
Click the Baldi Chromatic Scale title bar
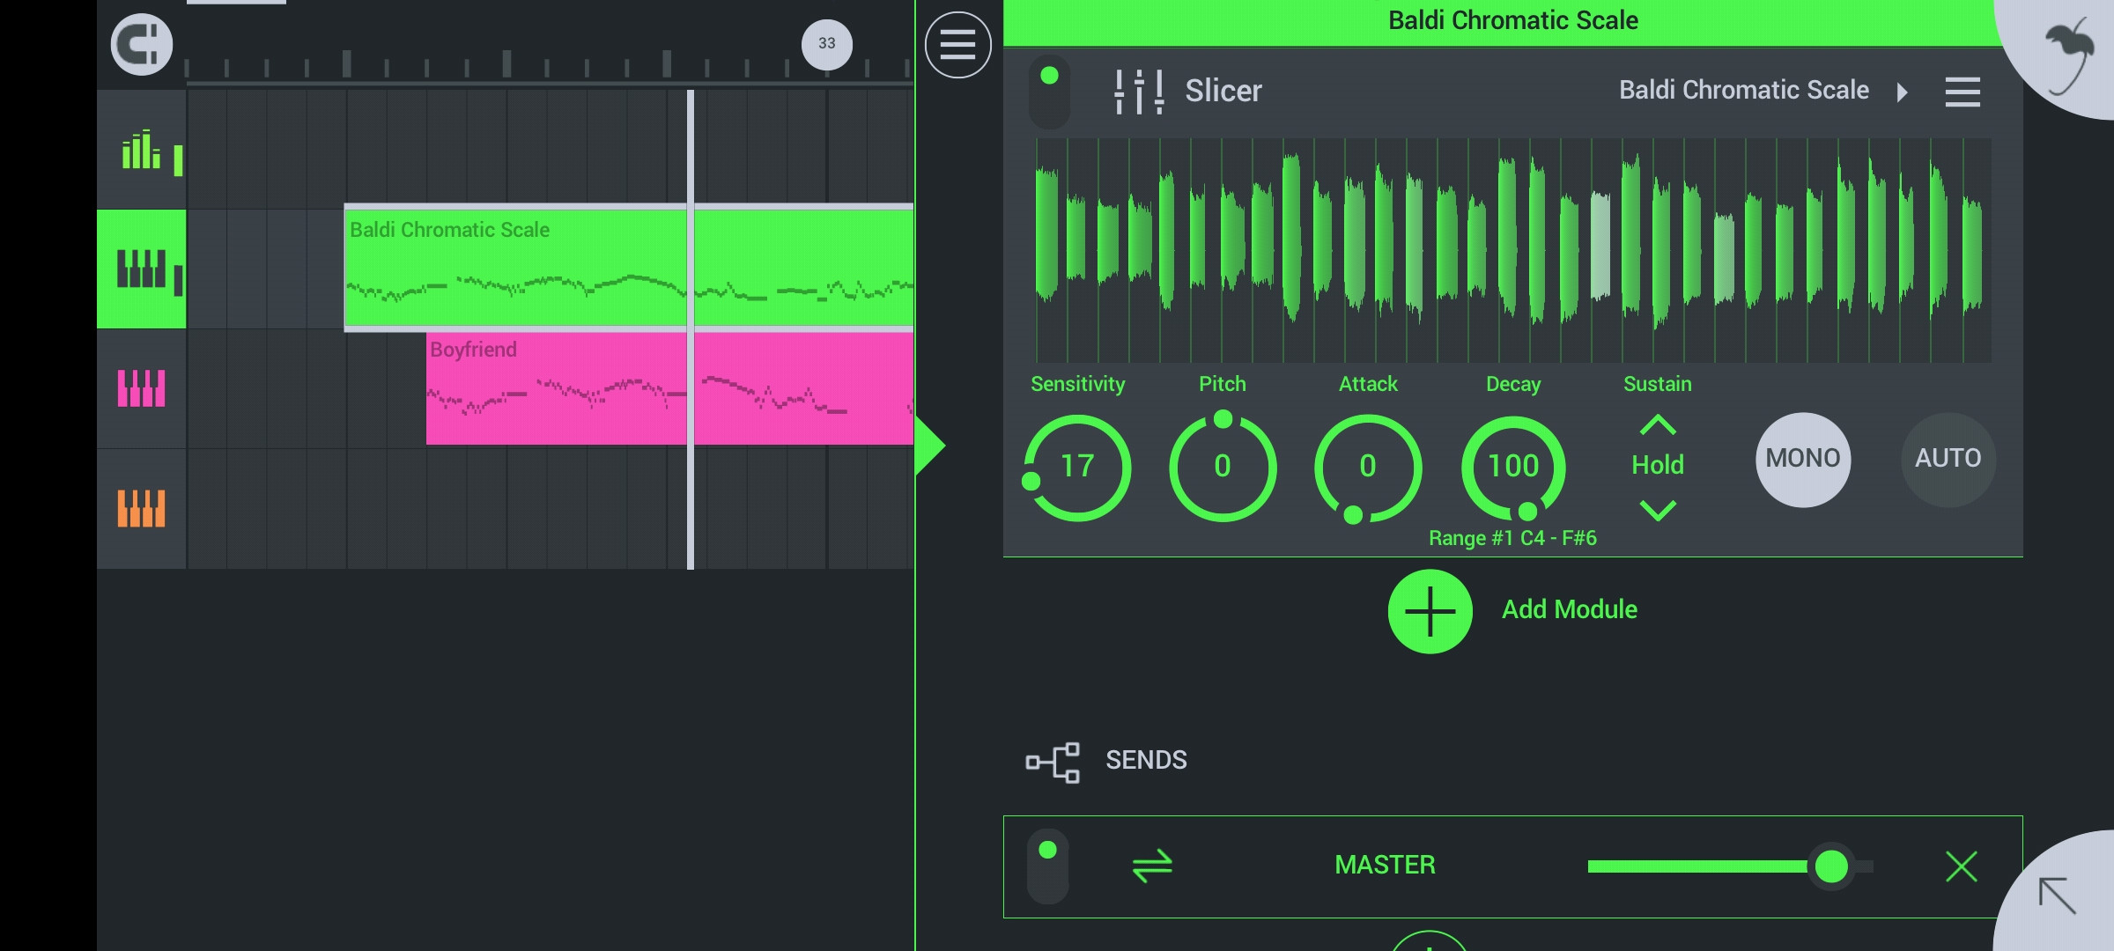coord(1512,19)
